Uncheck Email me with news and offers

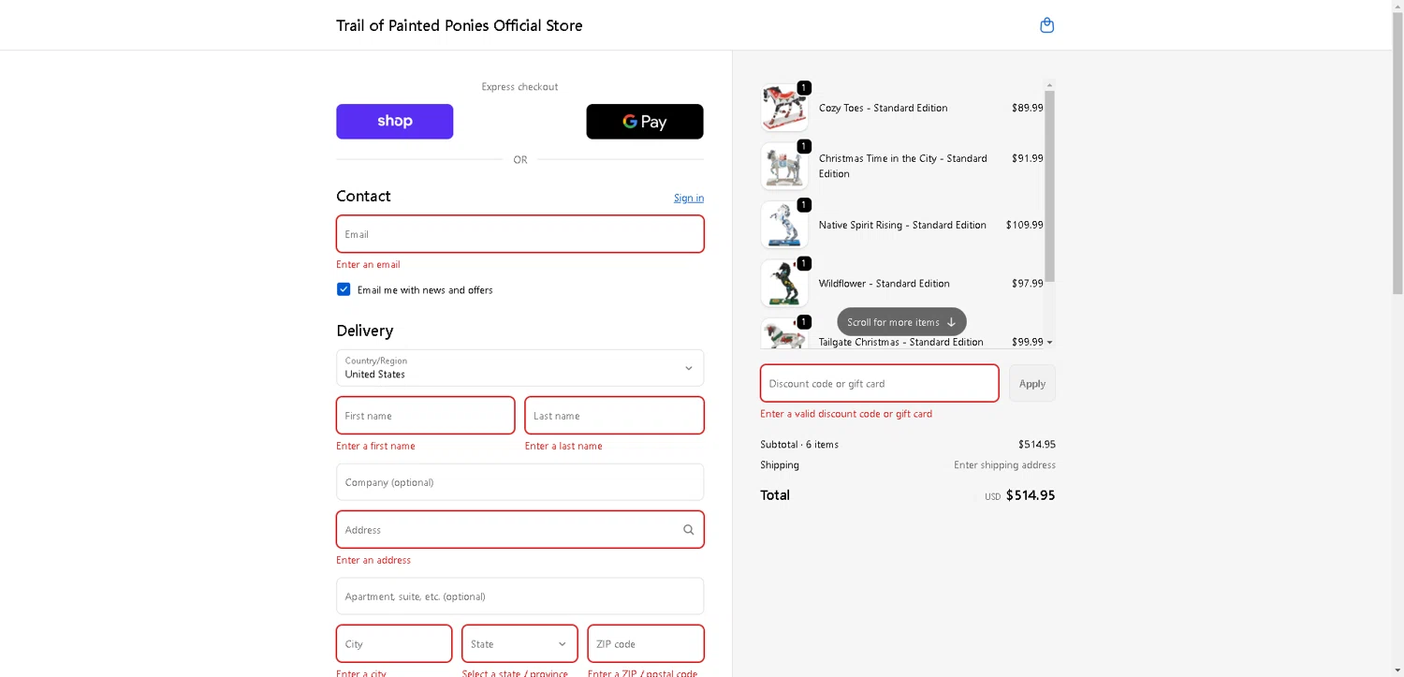tap(344, 289)
